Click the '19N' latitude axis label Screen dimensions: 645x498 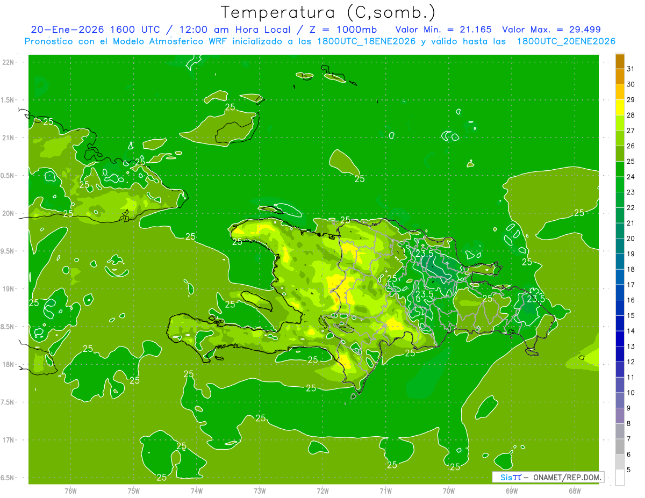pos(9,289)
